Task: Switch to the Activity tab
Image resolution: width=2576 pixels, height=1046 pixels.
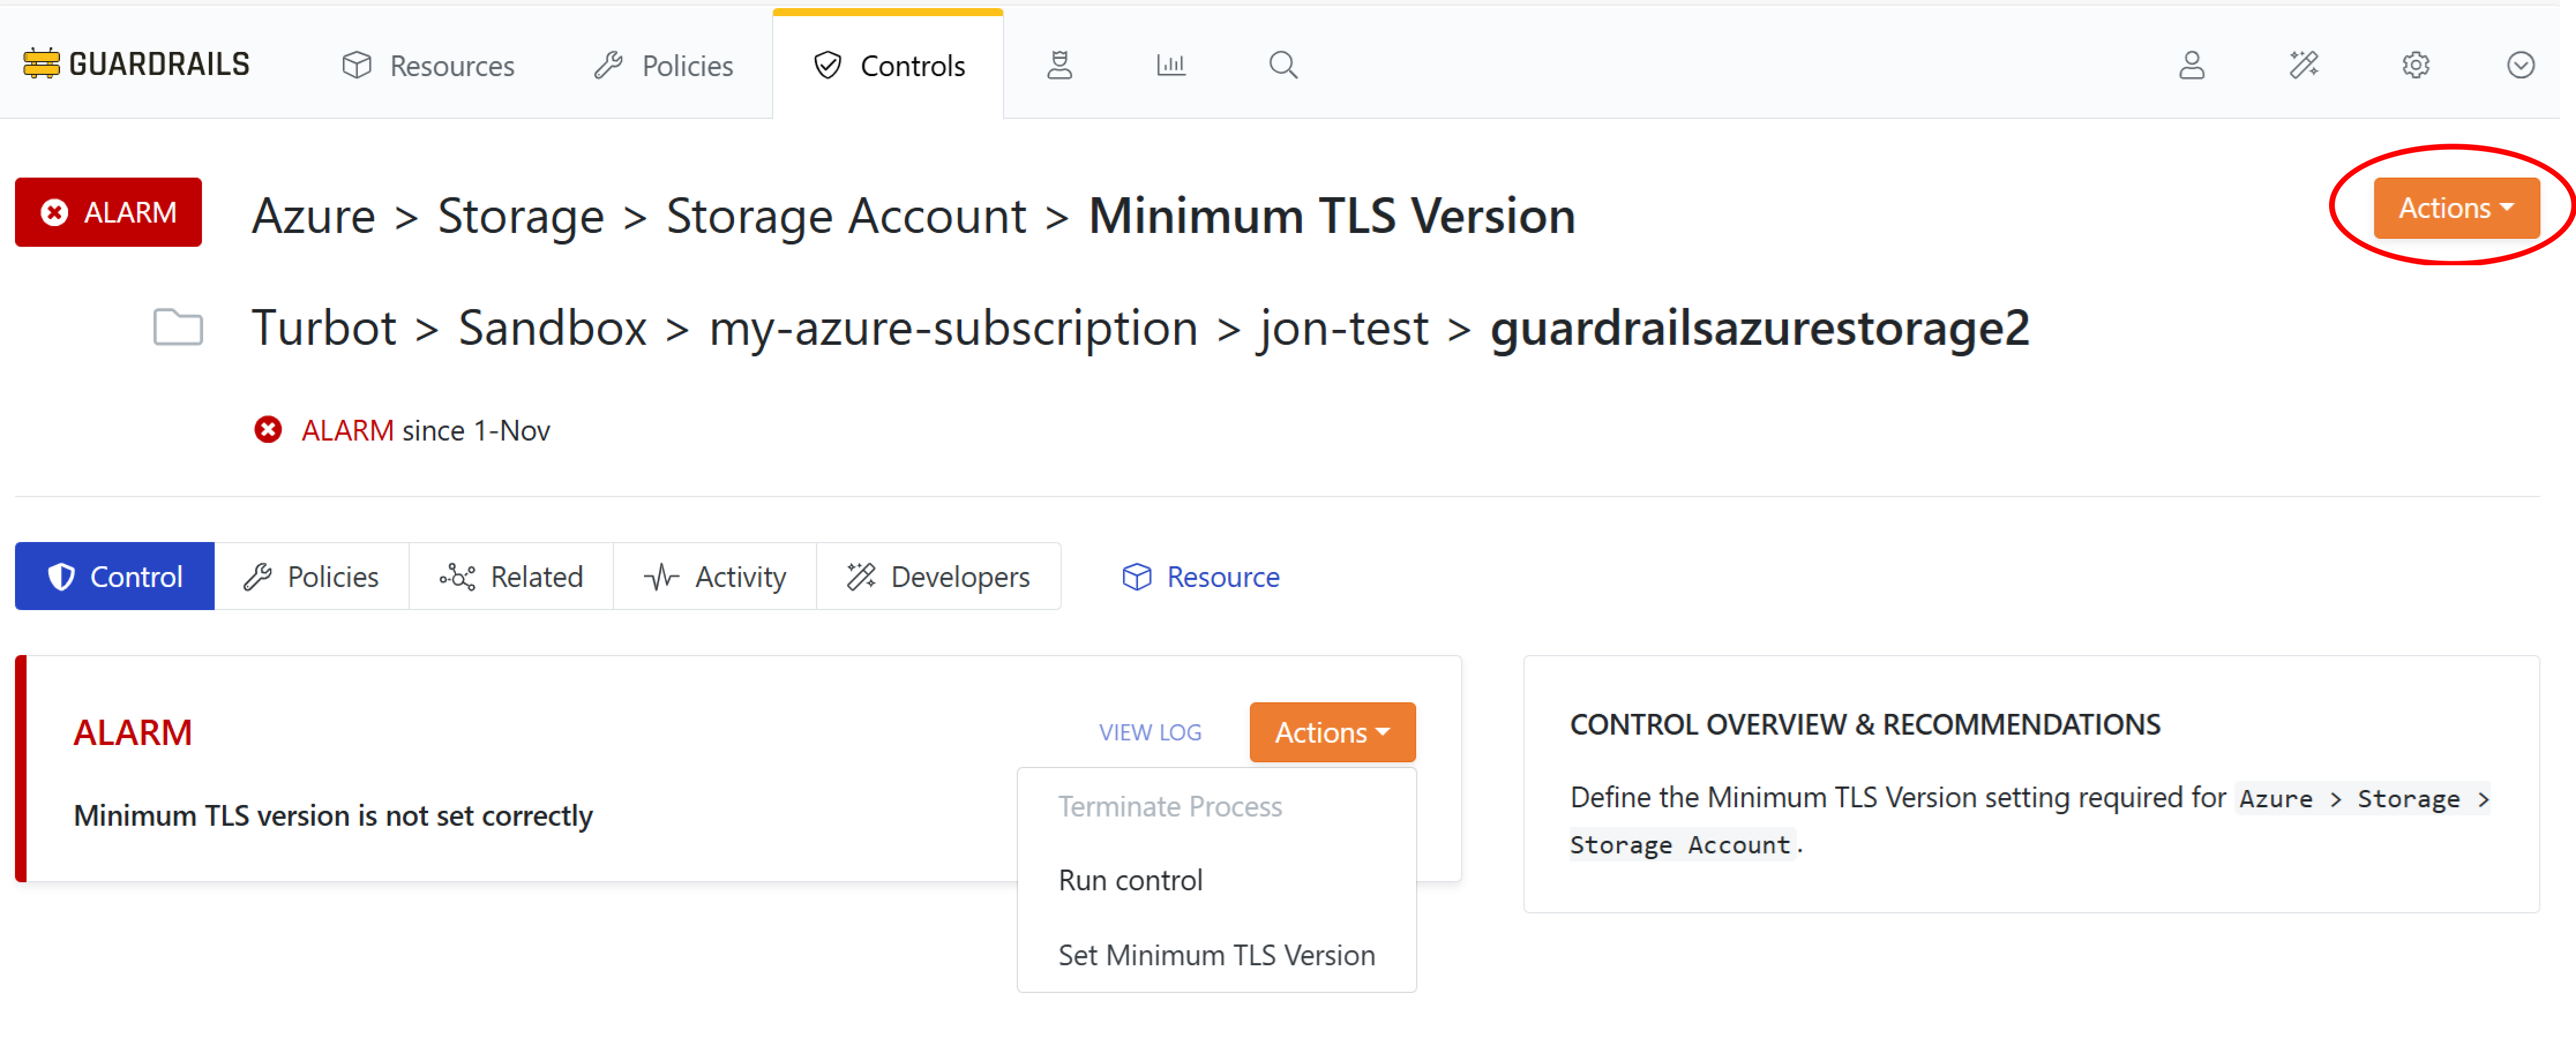Action: (714, 577)
